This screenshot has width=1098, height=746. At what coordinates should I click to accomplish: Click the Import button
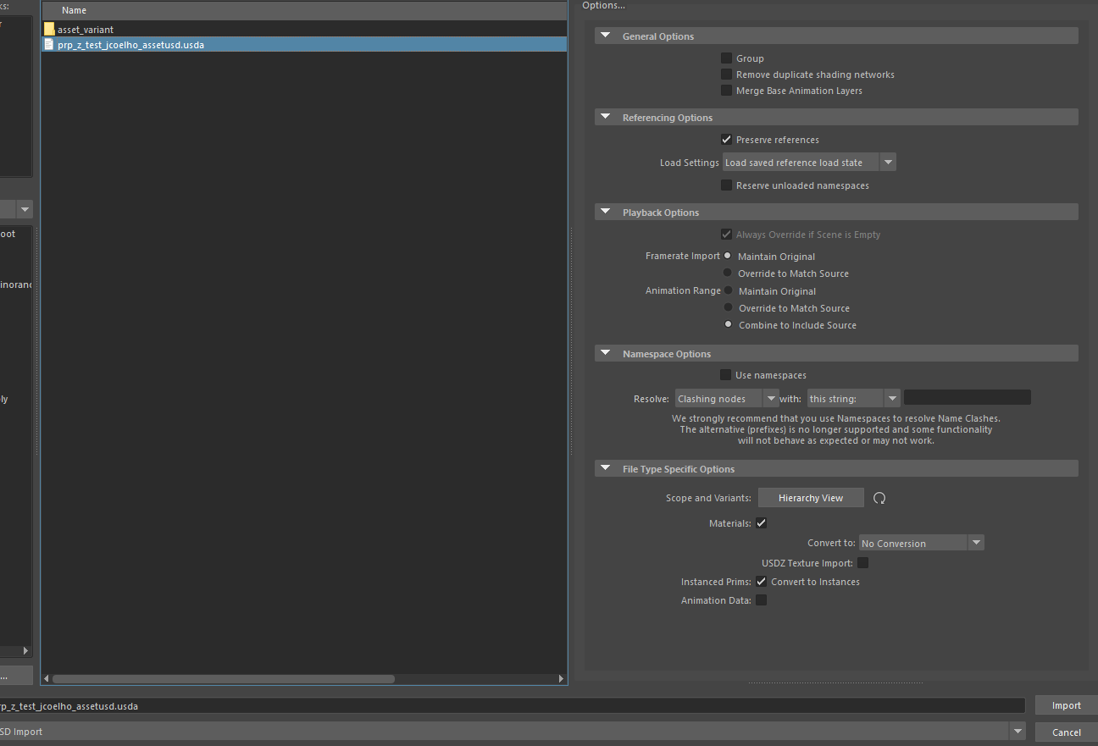1066,705
